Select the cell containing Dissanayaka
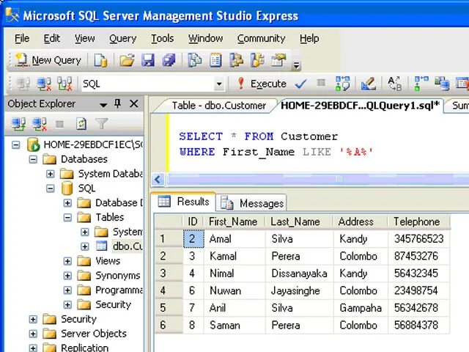The width and height of the screenshot is (469, 352). coord(299,274)
